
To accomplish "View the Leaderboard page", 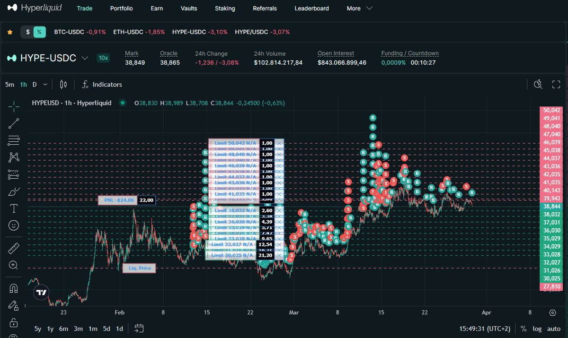I will [311, 9].
